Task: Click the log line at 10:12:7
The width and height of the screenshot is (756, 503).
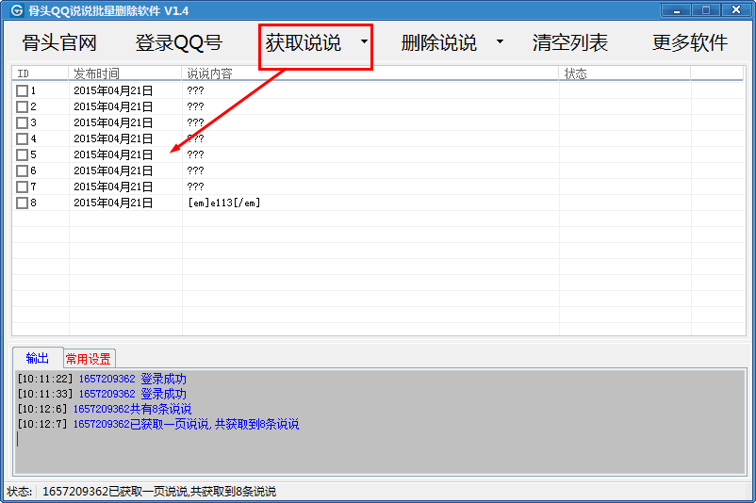Action: point(158,424)
